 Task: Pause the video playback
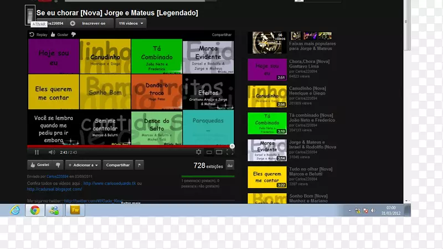[37, 152]
